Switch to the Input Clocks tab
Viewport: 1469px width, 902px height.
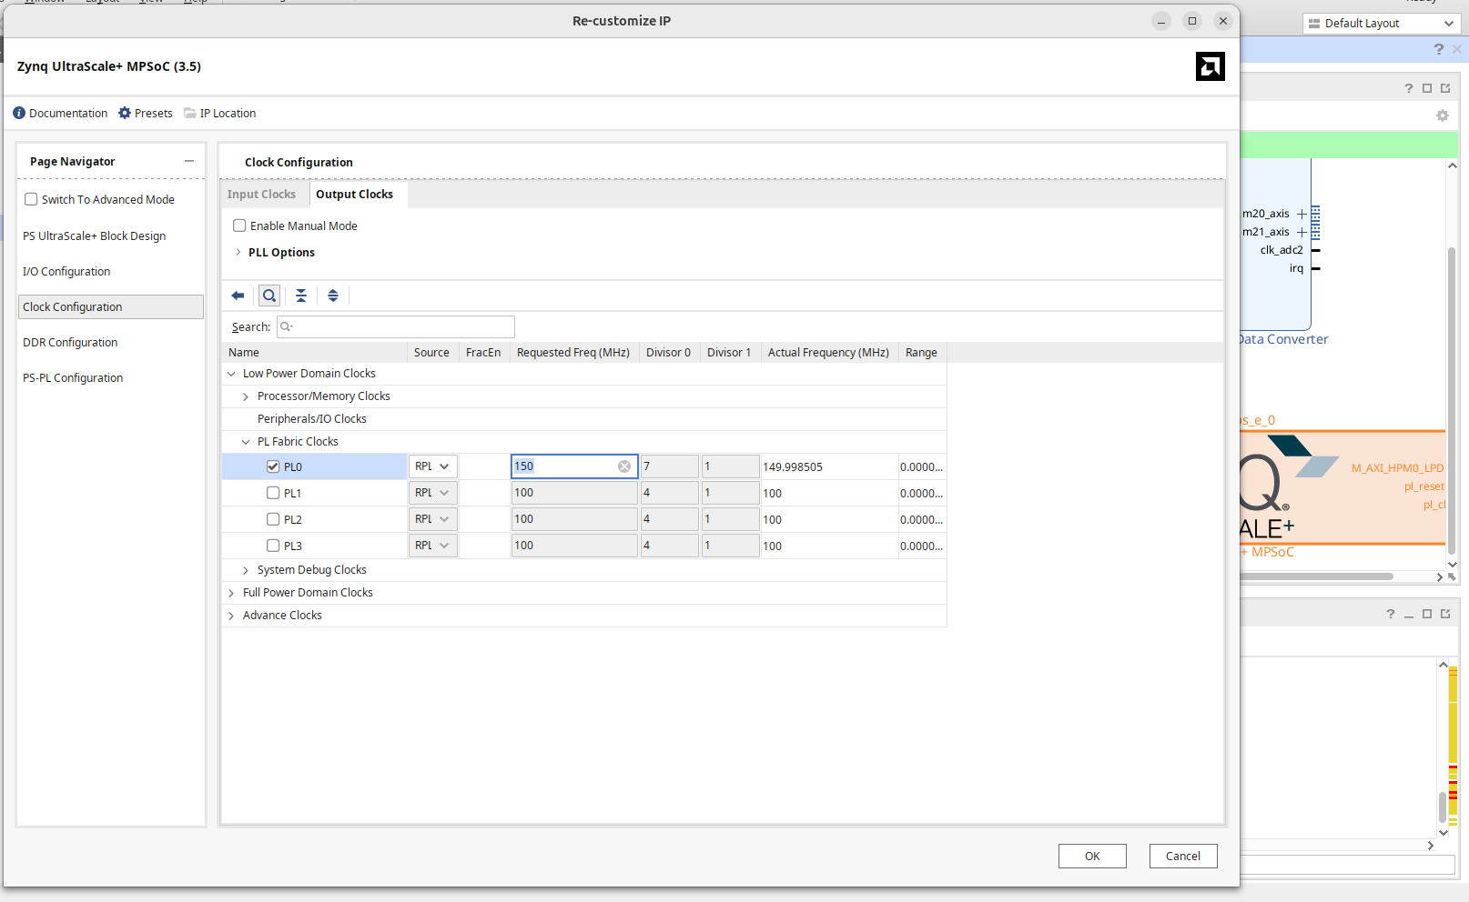(x=261, y=195)
